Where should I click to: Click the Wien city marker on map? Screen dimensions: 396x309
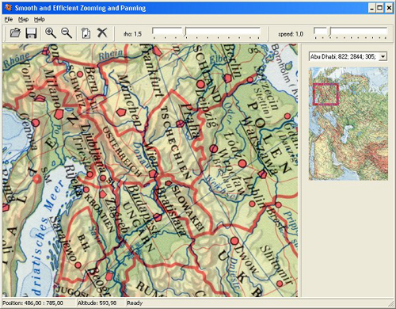point(153,174)
